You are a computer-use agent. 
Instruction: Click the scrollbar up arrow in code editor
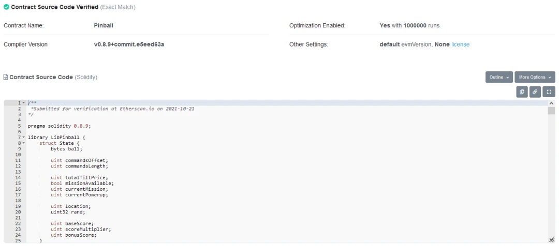pyautogui.click(x=552, y=103)
